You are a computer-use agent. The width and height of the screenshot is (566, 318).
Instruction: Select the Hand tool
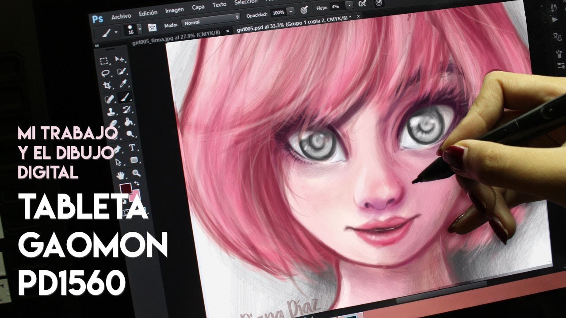[120, 175]
